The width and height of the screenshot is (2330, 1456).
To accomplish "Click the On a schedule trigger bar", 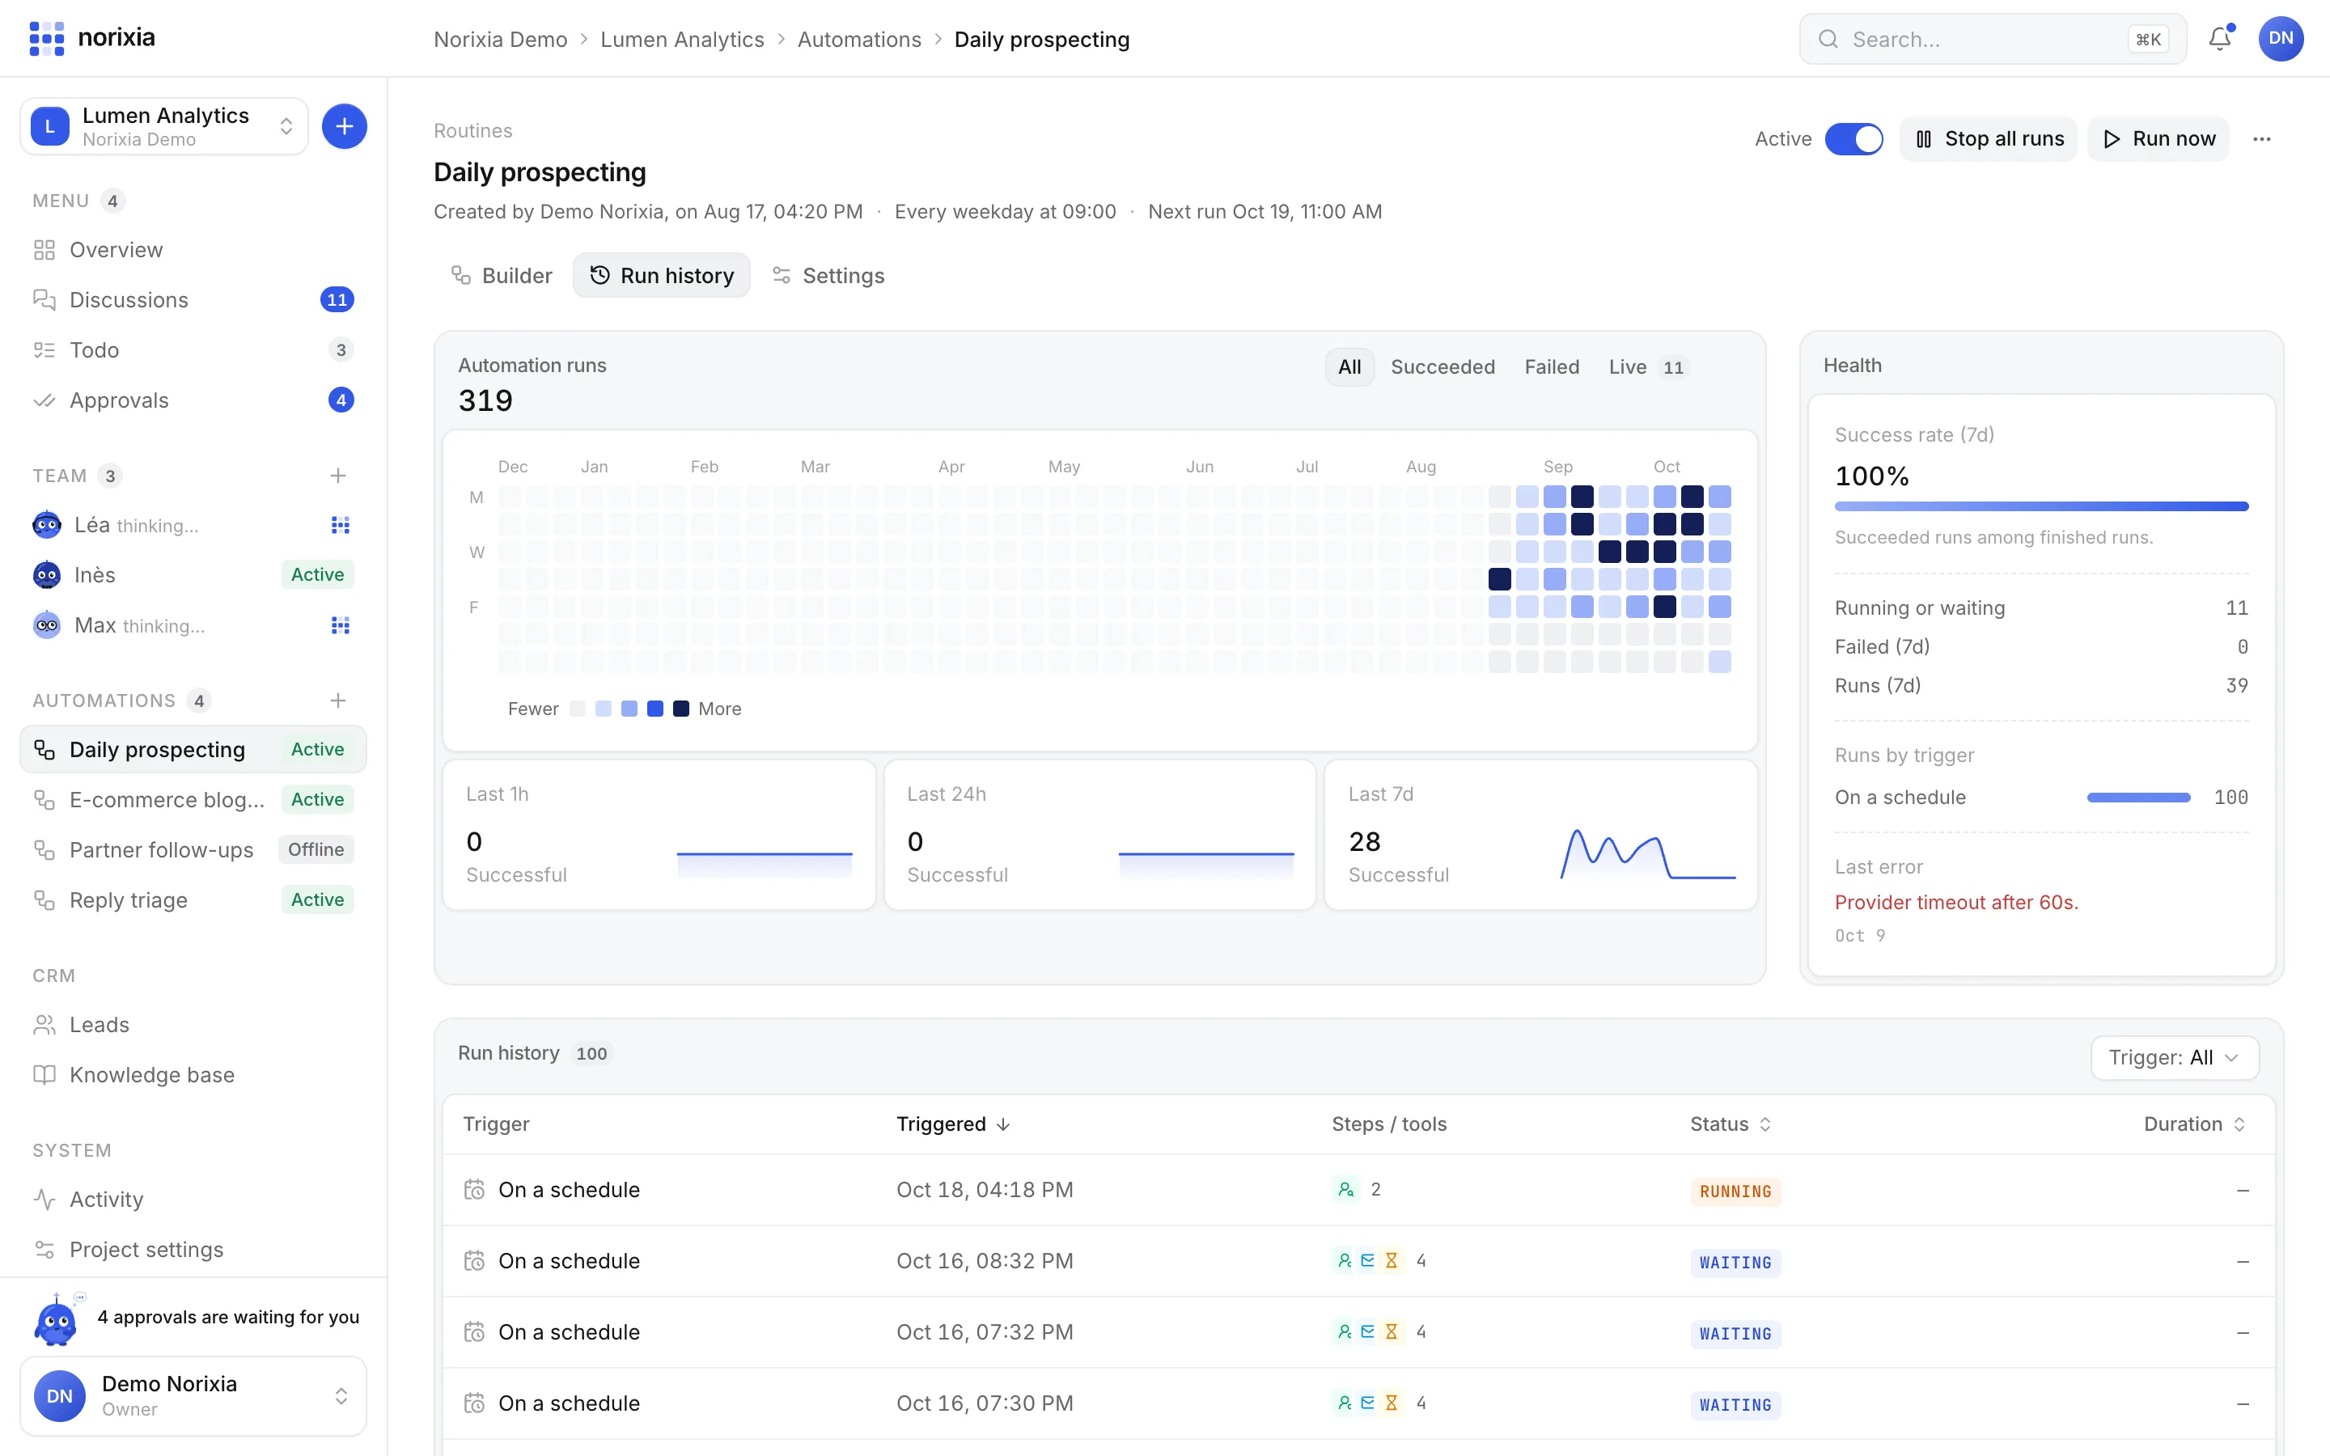I will 2138,798.
